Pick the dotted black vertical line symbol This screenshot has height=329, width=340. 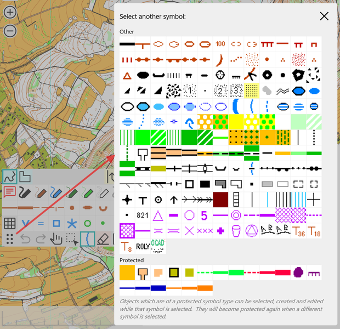point(314,138)
